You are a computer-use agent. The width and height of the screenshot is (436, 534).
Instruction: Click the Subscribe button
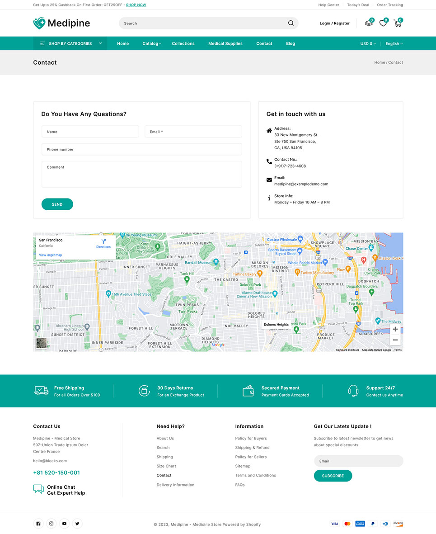[x=333, y=476]
